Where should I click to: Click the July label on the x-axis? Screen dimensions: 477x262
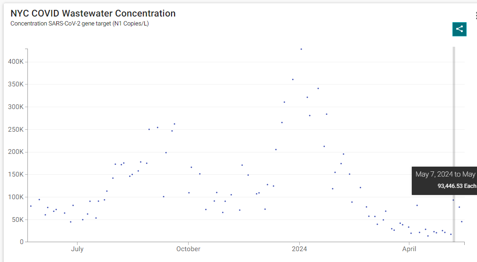tap(77, 249)
